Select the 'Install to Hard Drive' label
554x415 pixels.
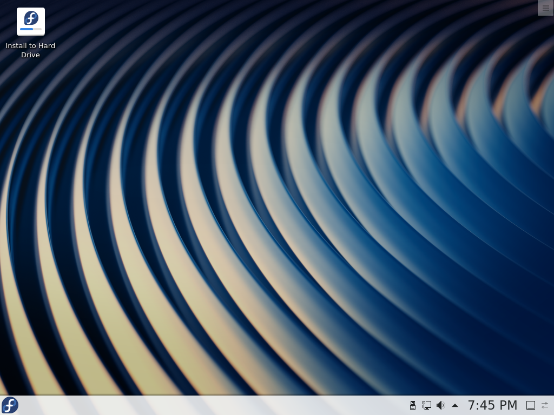coord(30,50)
